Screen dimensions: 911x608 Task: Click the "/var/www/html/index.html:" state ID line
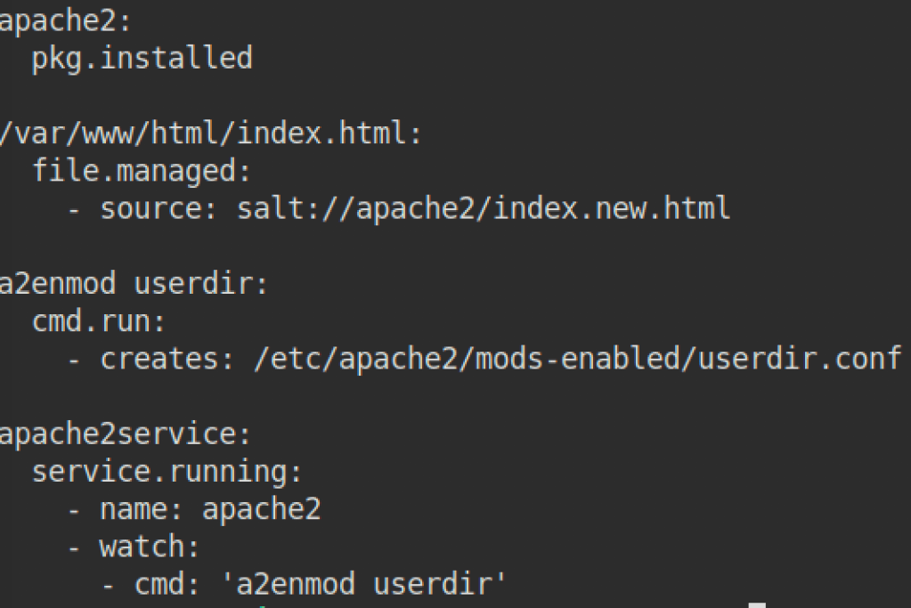[210, 134]
